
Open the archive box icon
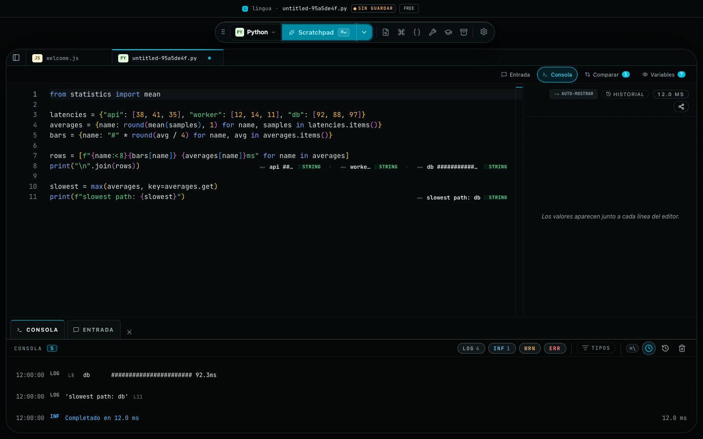point(464,32)
